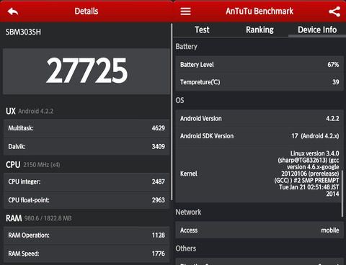Tap the Others section heading

tap(186, 248)
